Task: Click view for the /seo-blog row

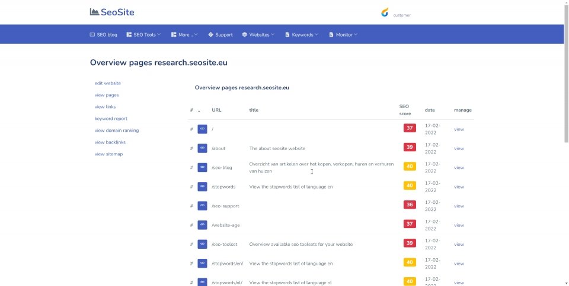Action: click(459, 167)
